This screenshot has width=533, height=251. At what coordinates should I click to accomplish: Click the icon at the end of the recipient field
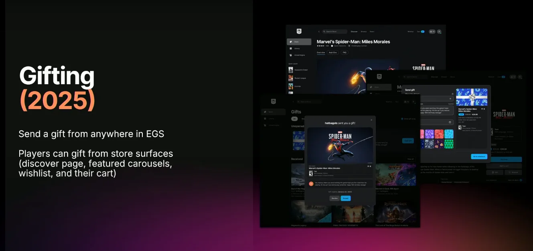450,98
